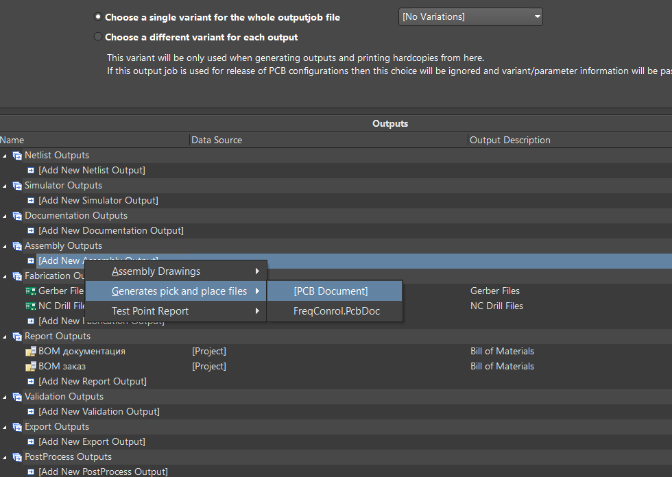The width and height of the screenshot is (672, 477).
Task: Click the Gerber Files output icon
Action: [31, 291]
